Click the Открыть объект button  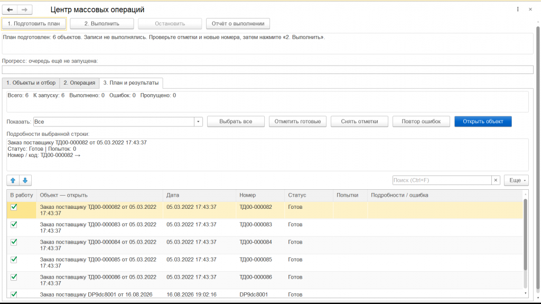pos(483,122)
